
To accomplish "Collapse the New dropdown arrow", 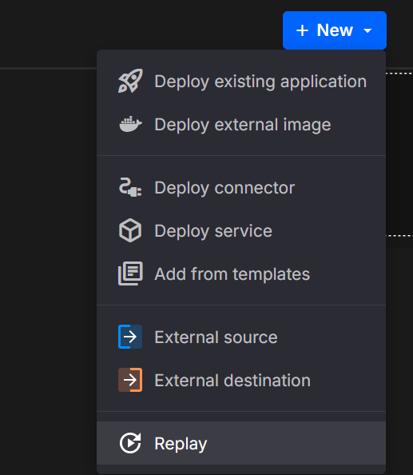I will pos(367,30).
